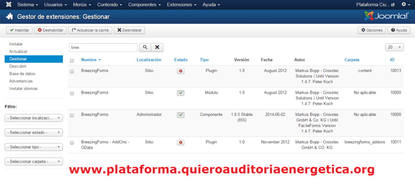Open the Componentes menu
Viewport: 415px width, 195px height.
point(144,5)
